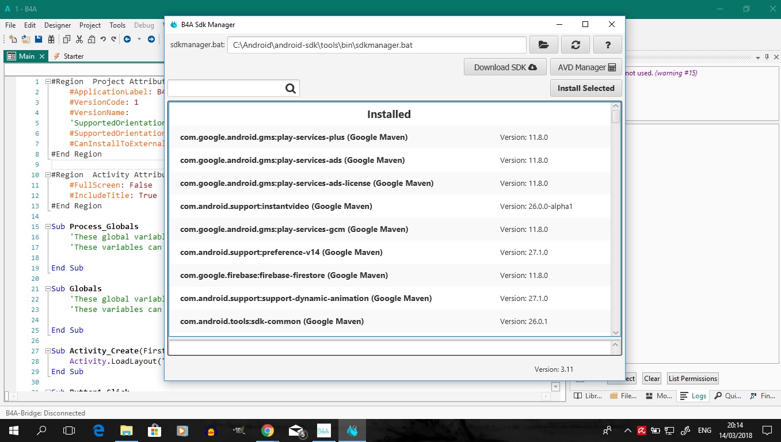Click the copy icon in B4A toolbar
This screenshot has width=781, height=442.
pyautogui.click(x=67, y=39)
